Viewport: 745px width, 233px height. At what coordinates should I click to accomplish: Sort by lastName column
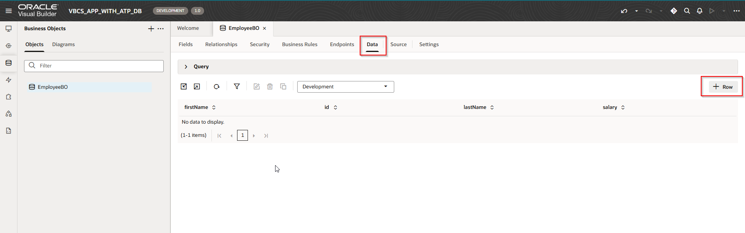pyautogui.click(x=492, y=107)
